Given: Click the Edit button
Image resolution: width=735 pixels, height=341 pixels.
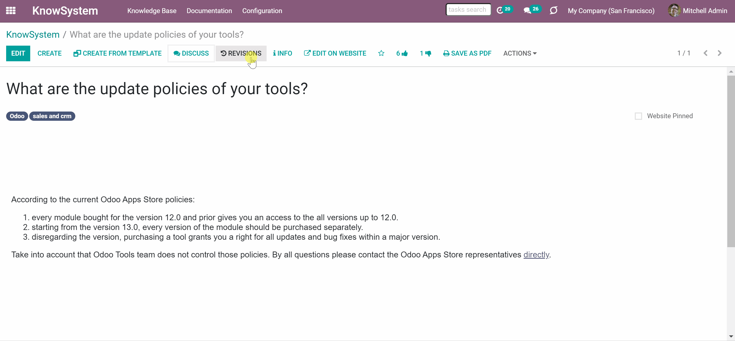Looking at the screenshot, I should [x=18, y=53].
